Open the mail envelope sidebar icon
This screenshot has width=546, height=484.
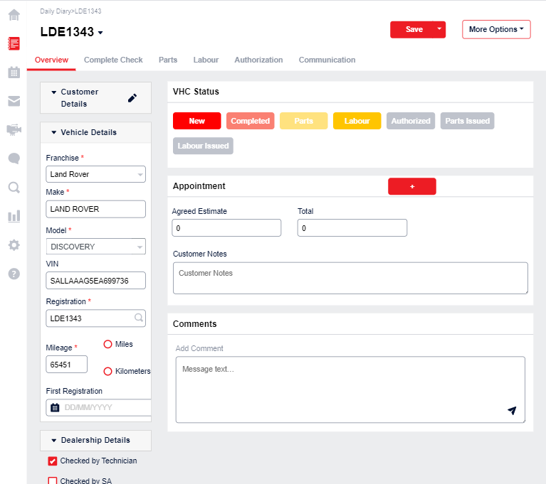pyautogui.click(x=14, y=101)
